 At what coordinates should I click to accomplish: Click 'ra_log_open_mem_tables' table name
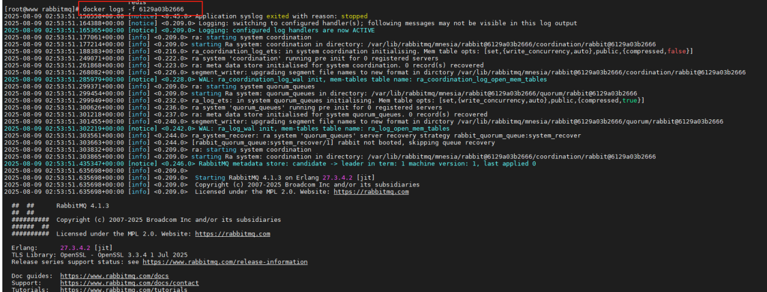tap(407, 128)
